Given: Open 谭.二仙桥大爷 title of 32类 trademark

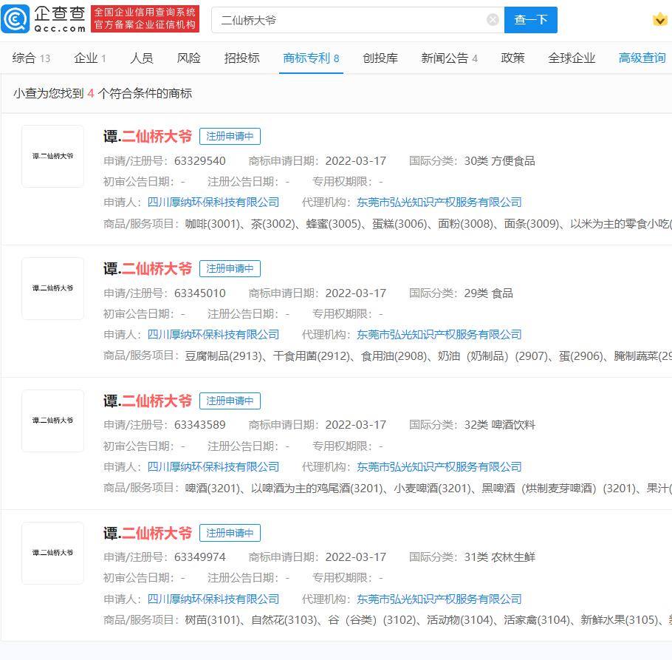Looking at the screenshot, I should (148, 401).
